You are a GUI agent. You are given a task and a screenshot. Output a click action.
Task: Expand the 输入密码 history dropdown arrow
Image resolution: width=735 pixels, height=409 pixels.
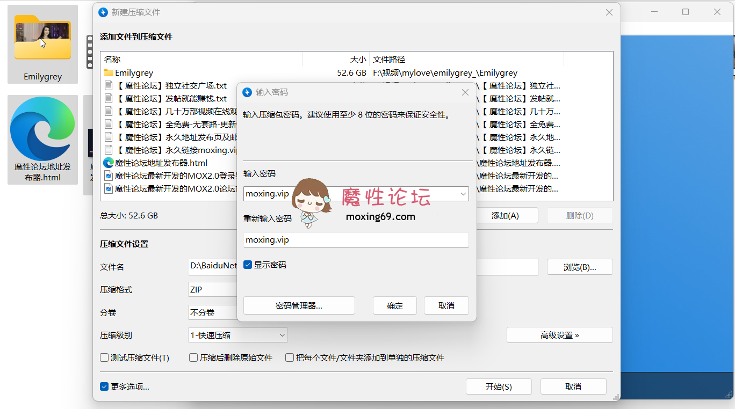463,194
